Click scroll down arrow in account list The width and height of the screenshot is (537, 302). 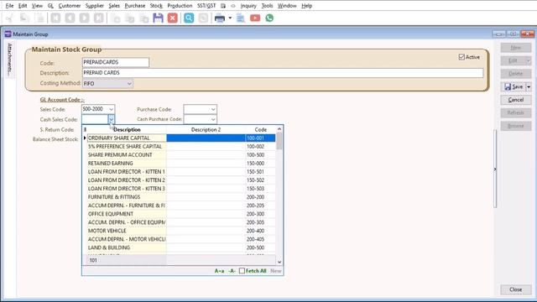click(x=279, y=262)
